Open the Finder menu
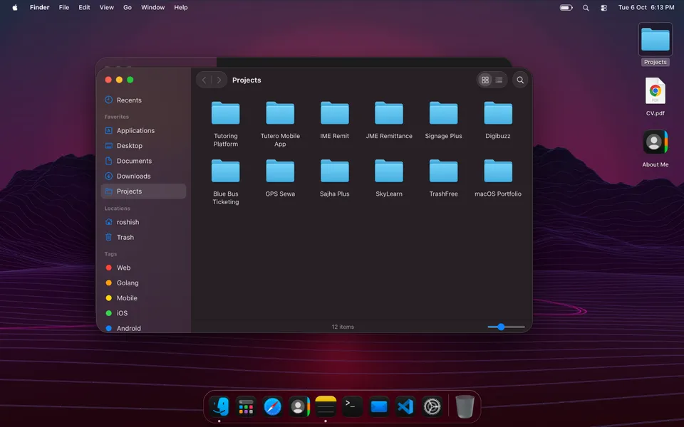684x427 pixels. point(39,7)
